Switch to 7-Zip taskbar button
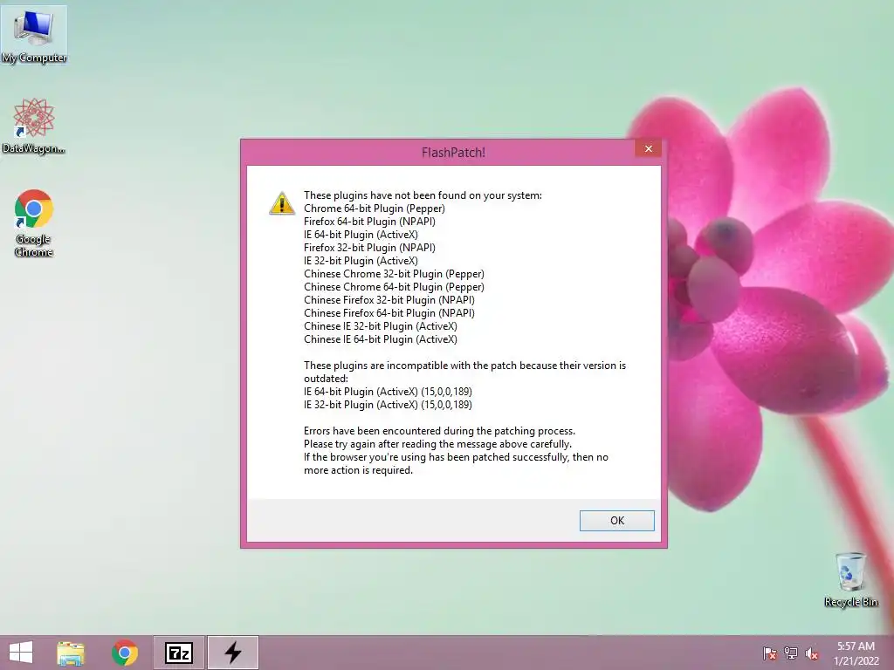This screenshot has height=670, width=894. point(178,653)
